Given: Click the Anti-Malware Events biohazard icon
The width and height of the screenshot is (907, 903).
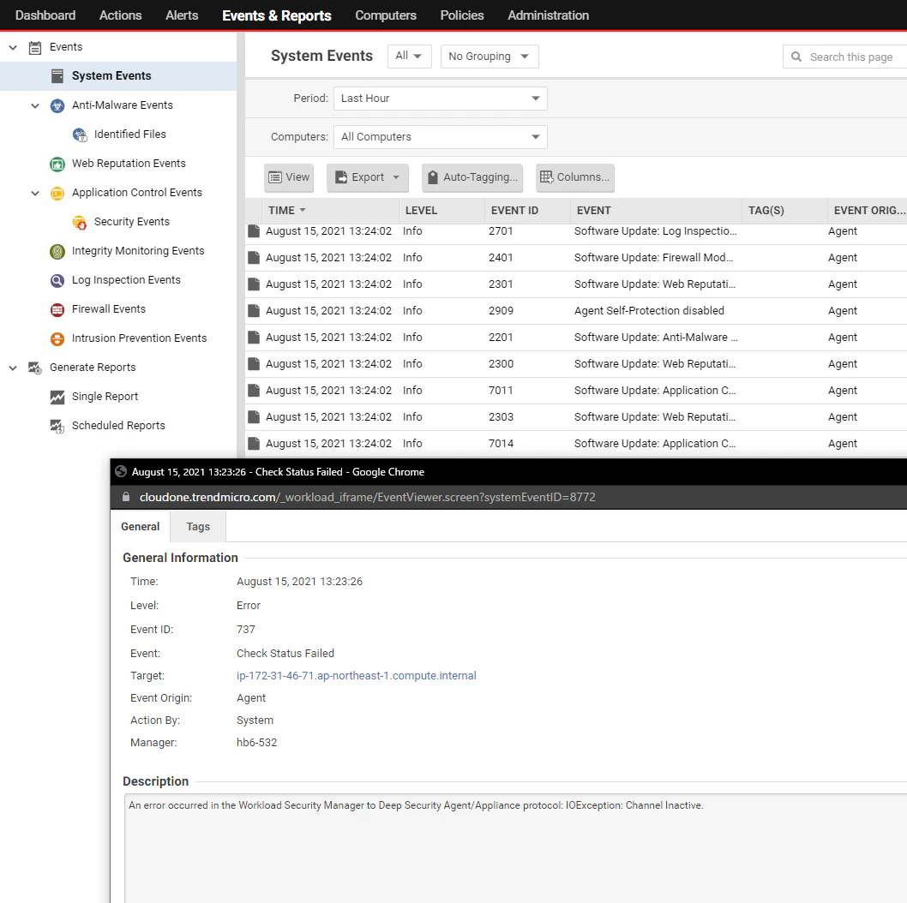Looking at the screenshot, I should [x=57, y=105].
